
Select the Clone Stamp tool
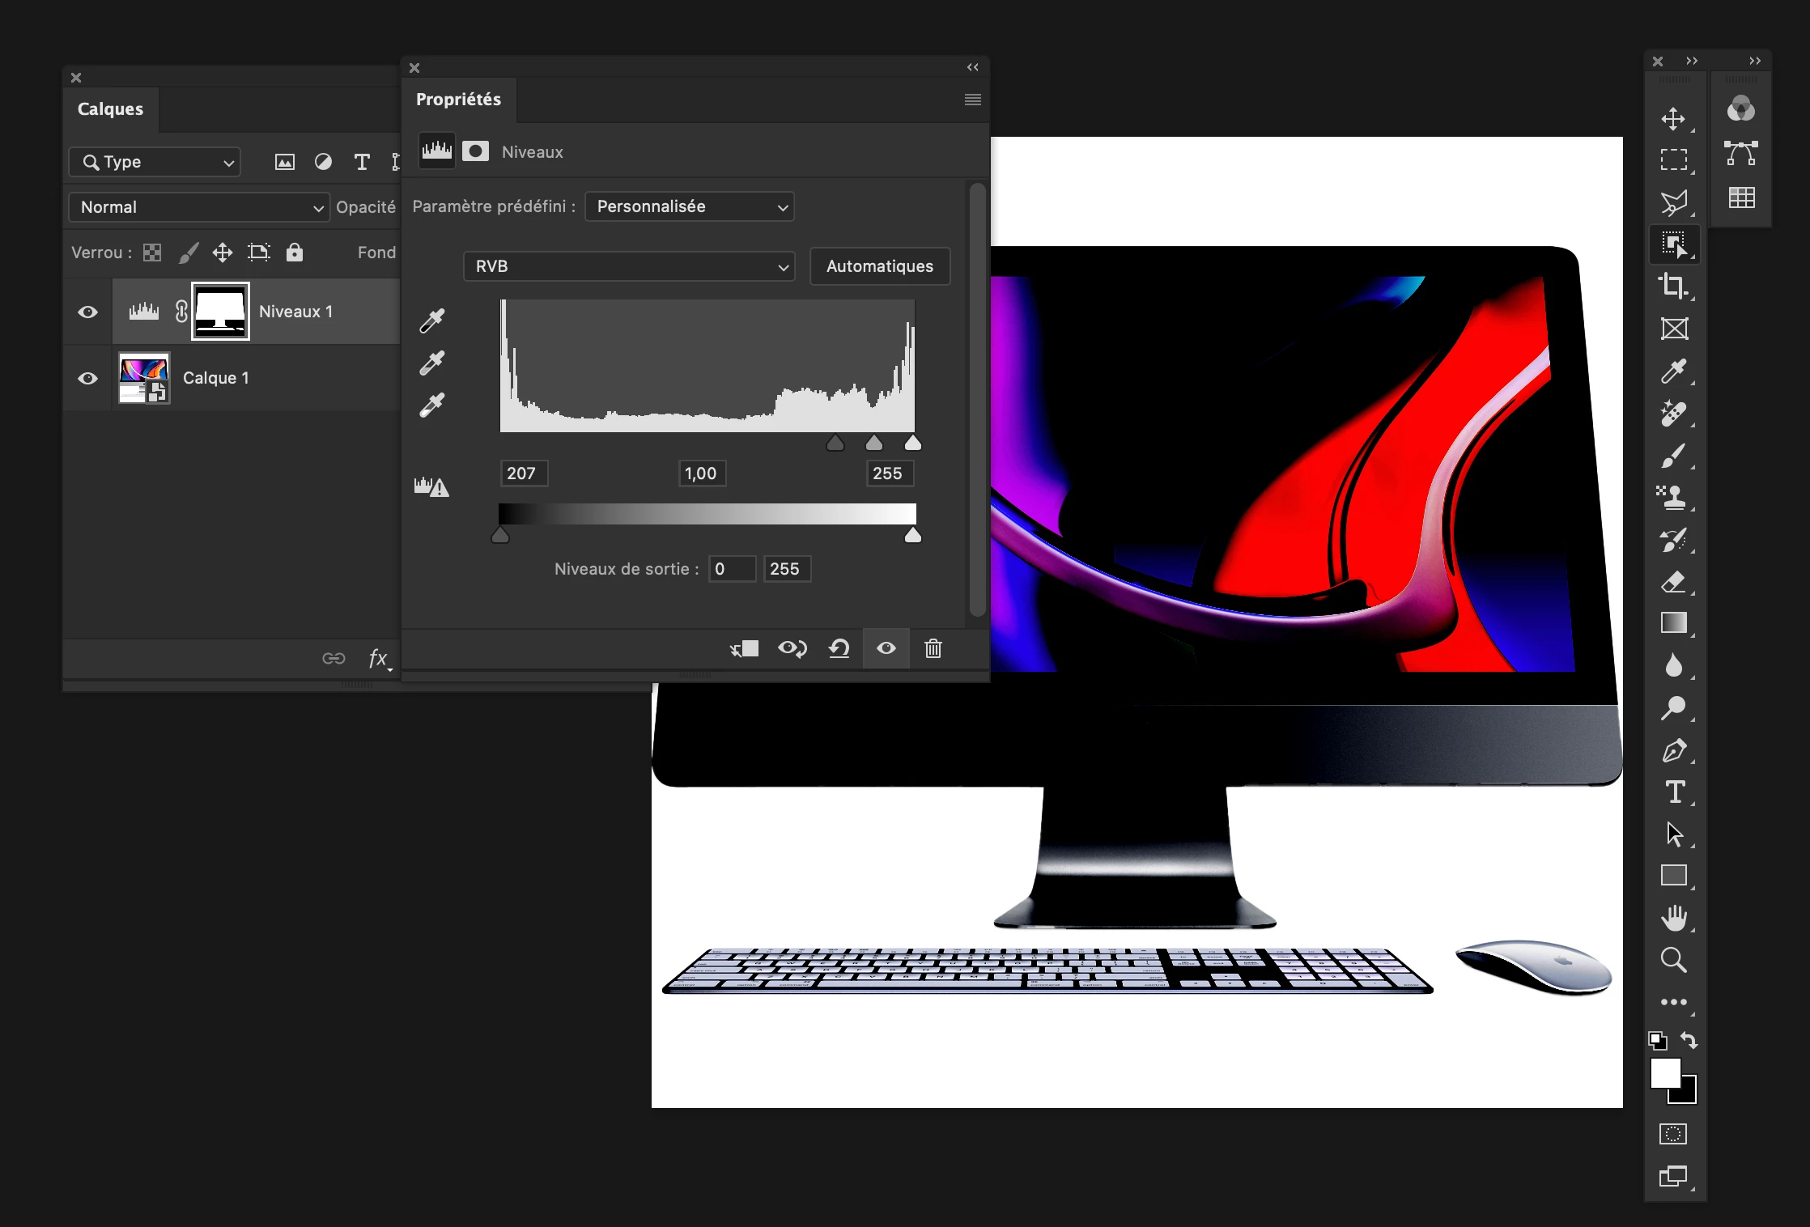(1673, 496)
